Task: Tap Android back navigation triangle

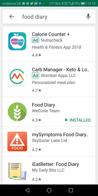Action: (x=27, y=190)
